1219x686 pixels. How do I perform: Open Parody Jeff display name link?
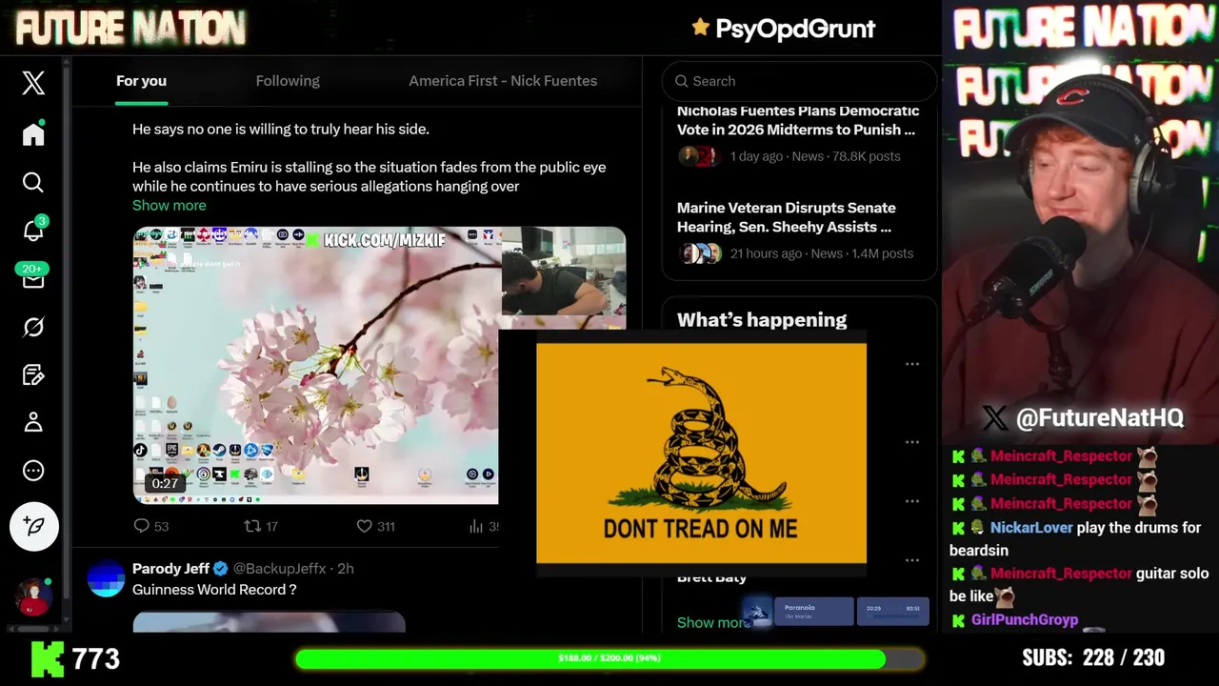pyautogui.click(x=170, y=569)
